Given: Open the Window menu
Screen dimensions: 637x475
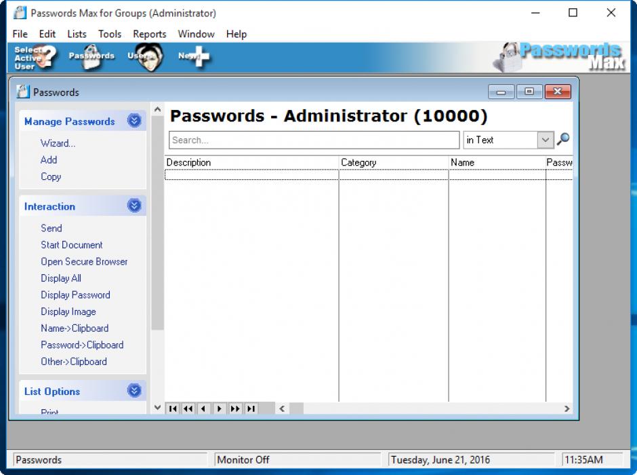Looking at the screenshot, I should [x=197, y=34].
